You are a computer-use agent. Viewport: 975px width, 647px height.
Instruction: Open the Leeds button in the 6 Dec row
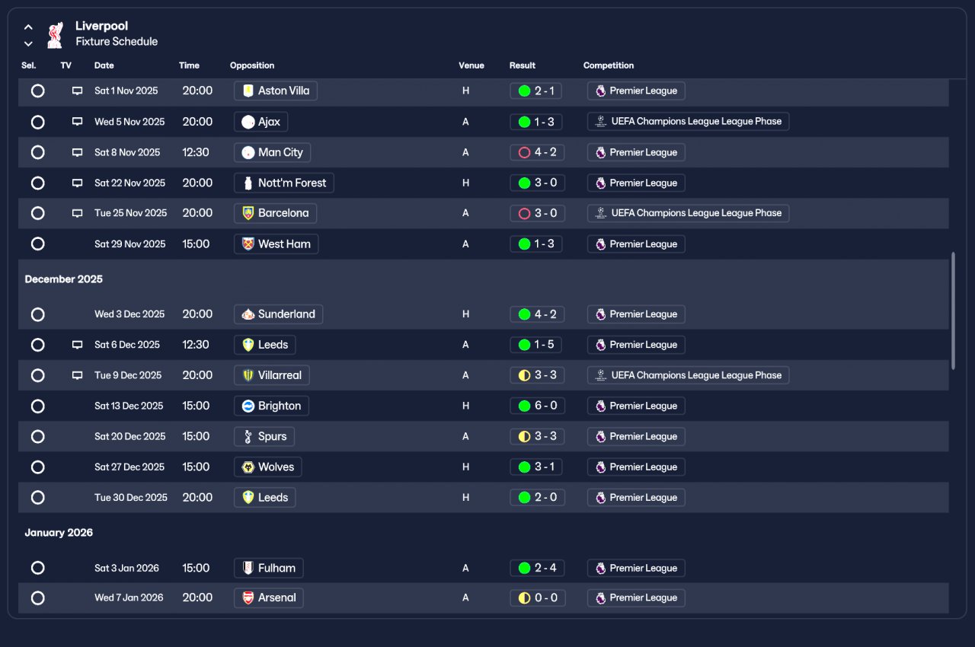[265, 345]
